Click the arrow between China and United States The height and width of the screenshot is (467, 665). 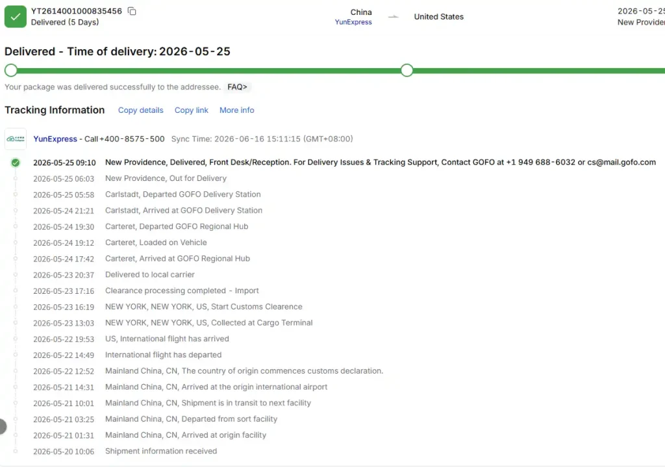point(393,17)
